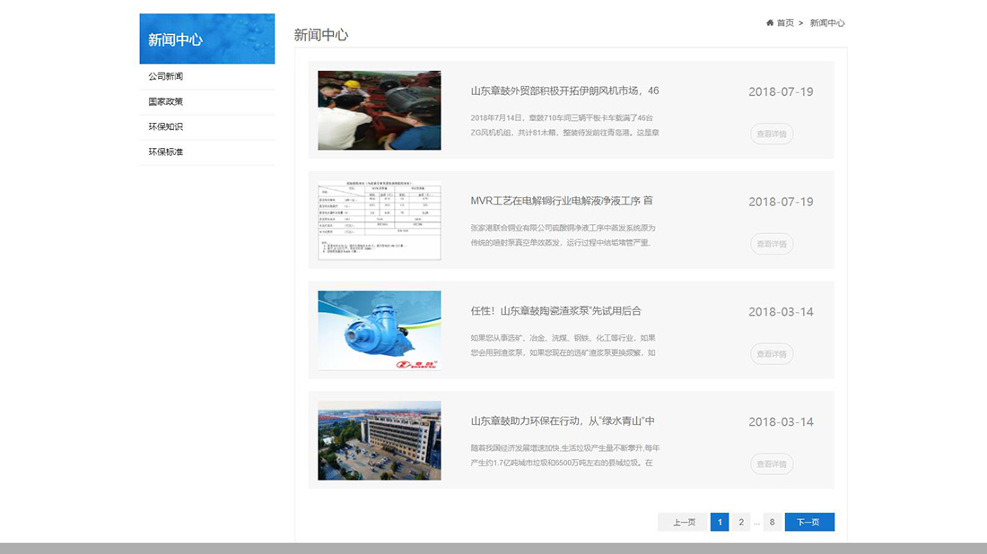Click the blue 新闻中心 sidebar header
The image size is (987, 554).
tap(207, 39)
